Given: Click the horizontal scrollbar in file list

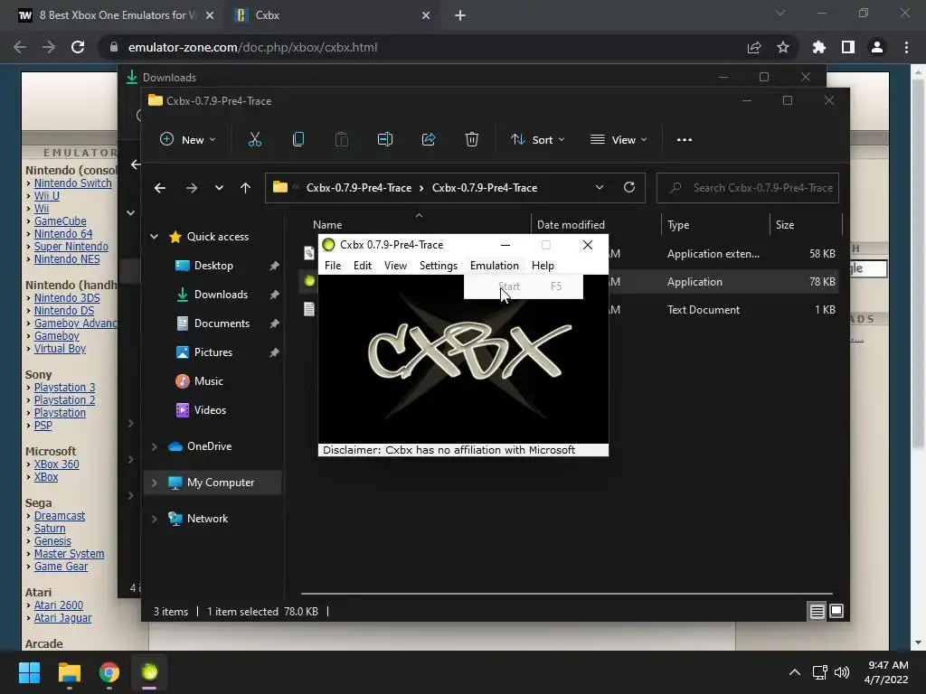Looking at the screenshot, I should [x=566, y=593].
